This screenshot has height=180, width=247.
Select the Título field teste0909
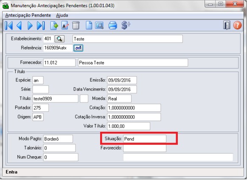(x=55, y=99)
